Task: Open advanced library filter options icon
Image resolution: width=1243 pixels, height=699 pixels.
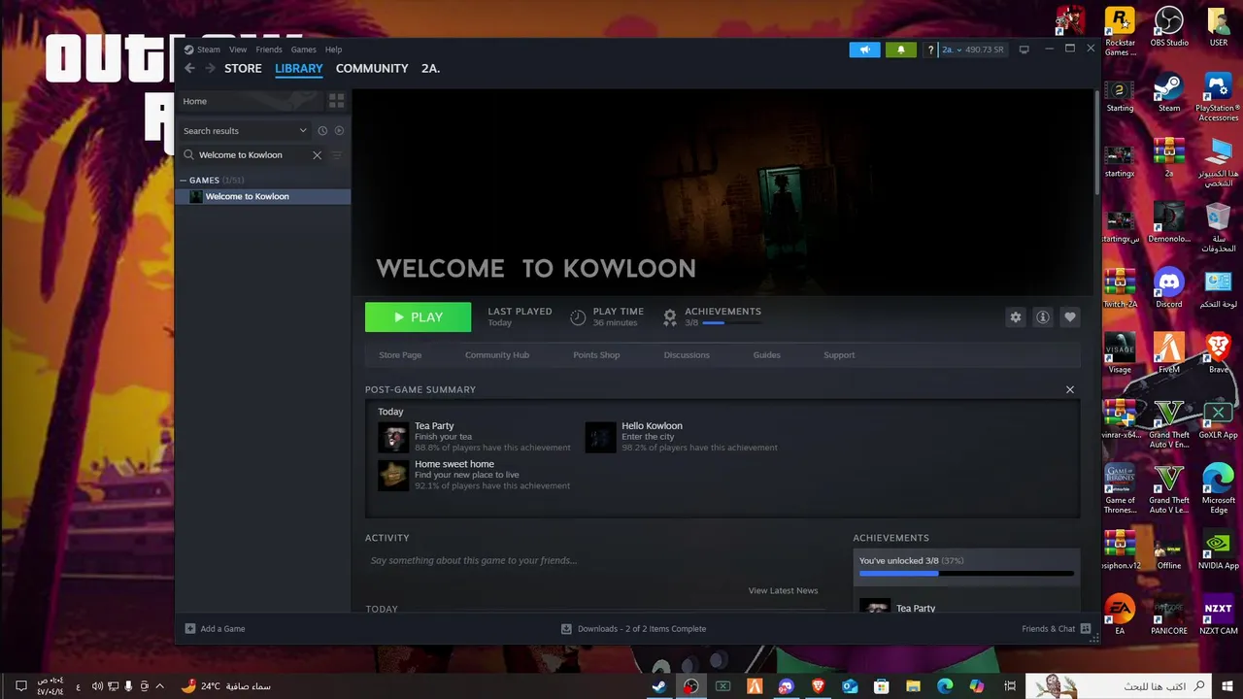Action: [x=337, y=155]
